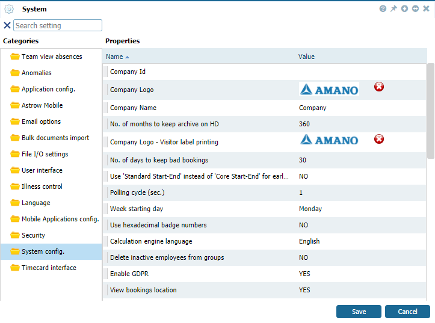
Task: Click the Email options folder icon
Action: coord(14,122)
